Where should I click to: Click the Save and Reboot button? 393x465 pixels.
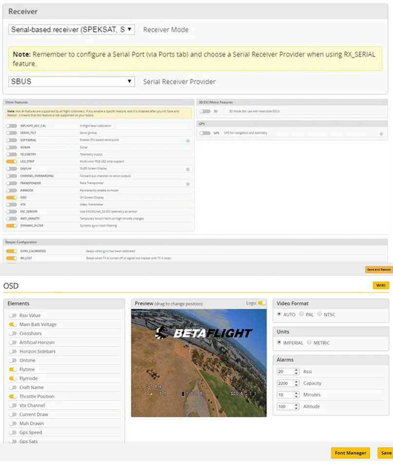tap(379, 270)
